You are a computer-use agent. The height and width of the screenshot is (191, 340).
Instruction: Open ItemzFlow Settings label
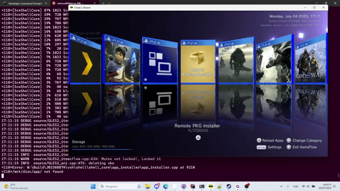pyautogui.click(x=274, y=147)
